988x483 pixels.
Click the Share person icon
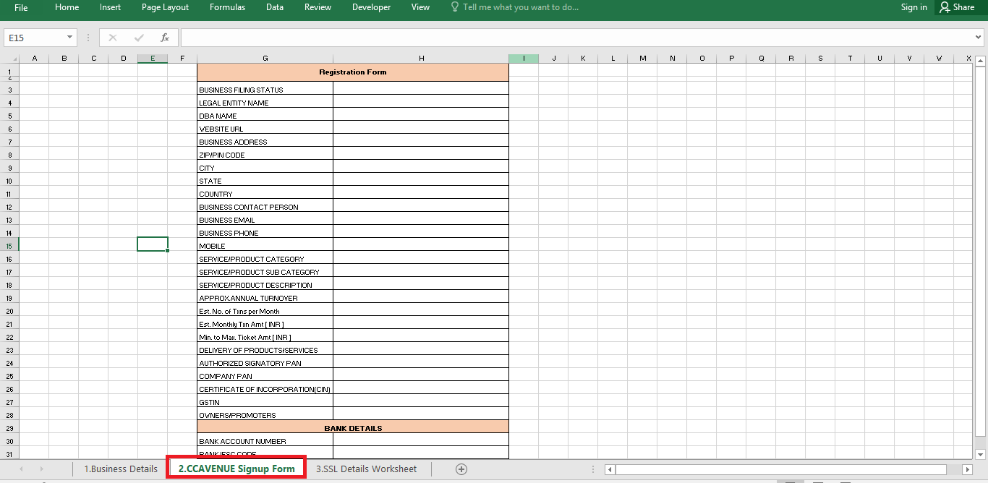(945, 7)
